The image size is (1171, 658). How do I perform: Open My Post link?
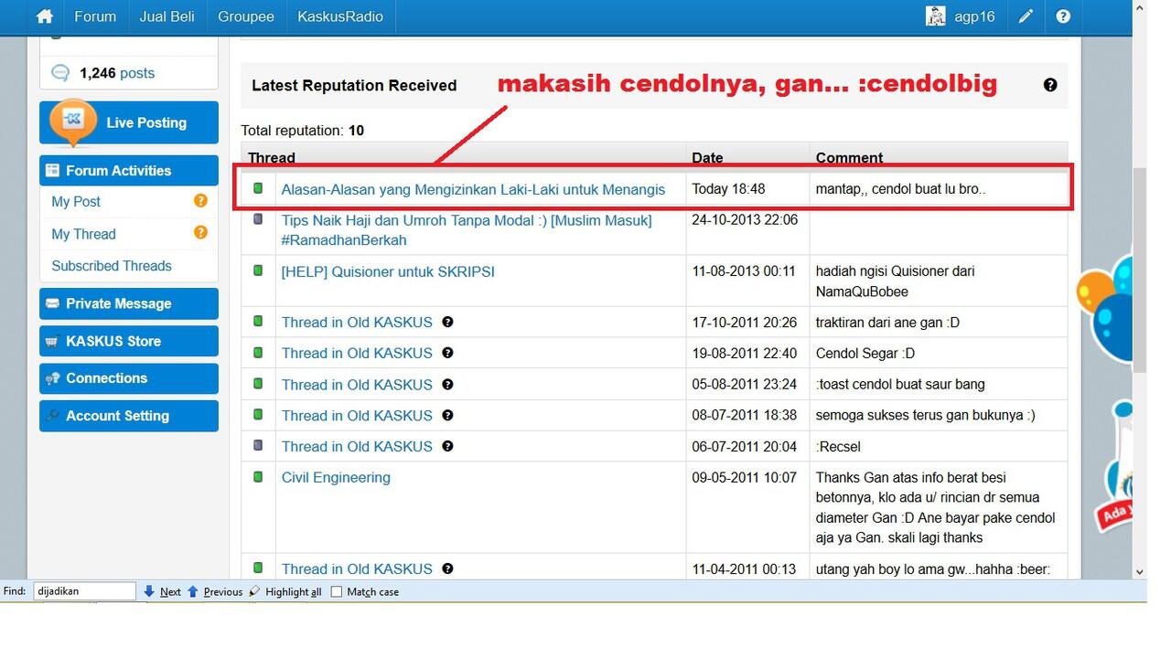(x=76, y=201)
